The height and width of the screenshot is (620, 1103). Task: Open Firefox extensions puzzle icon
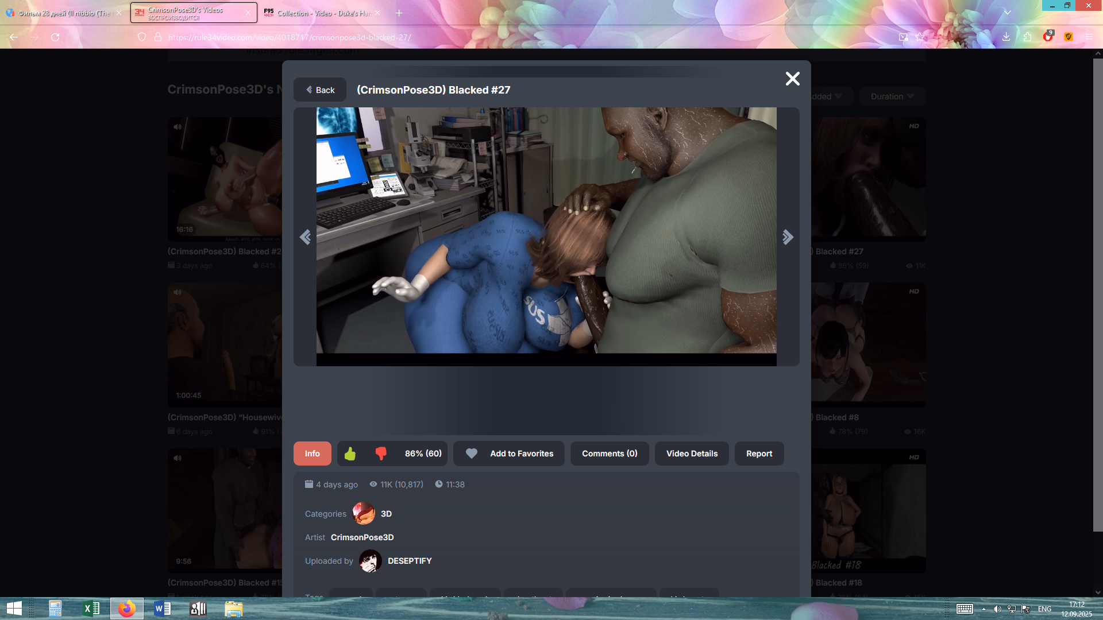click(x=1027, y=37)
